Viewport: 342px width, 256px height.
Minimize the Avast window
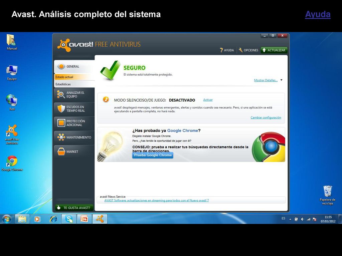coord(265,36)
